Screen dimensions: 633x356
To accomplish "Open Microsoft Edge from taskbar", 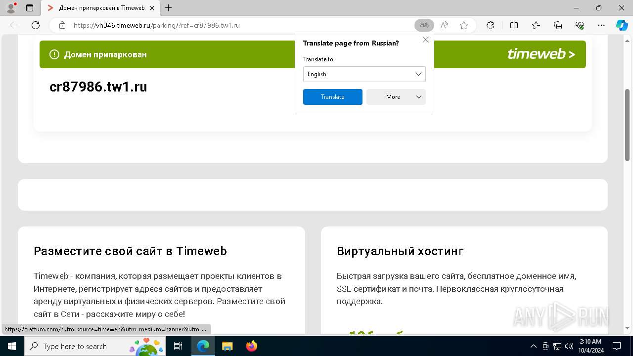I will click(x=203, y=346).
